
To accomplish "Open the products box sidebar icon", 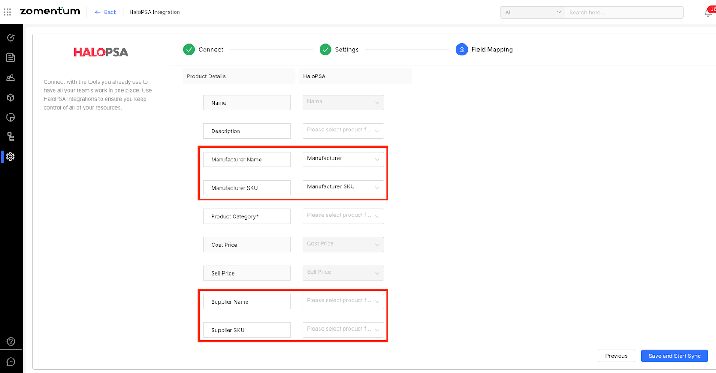I will pyautogui.click(x=11, y=97).
